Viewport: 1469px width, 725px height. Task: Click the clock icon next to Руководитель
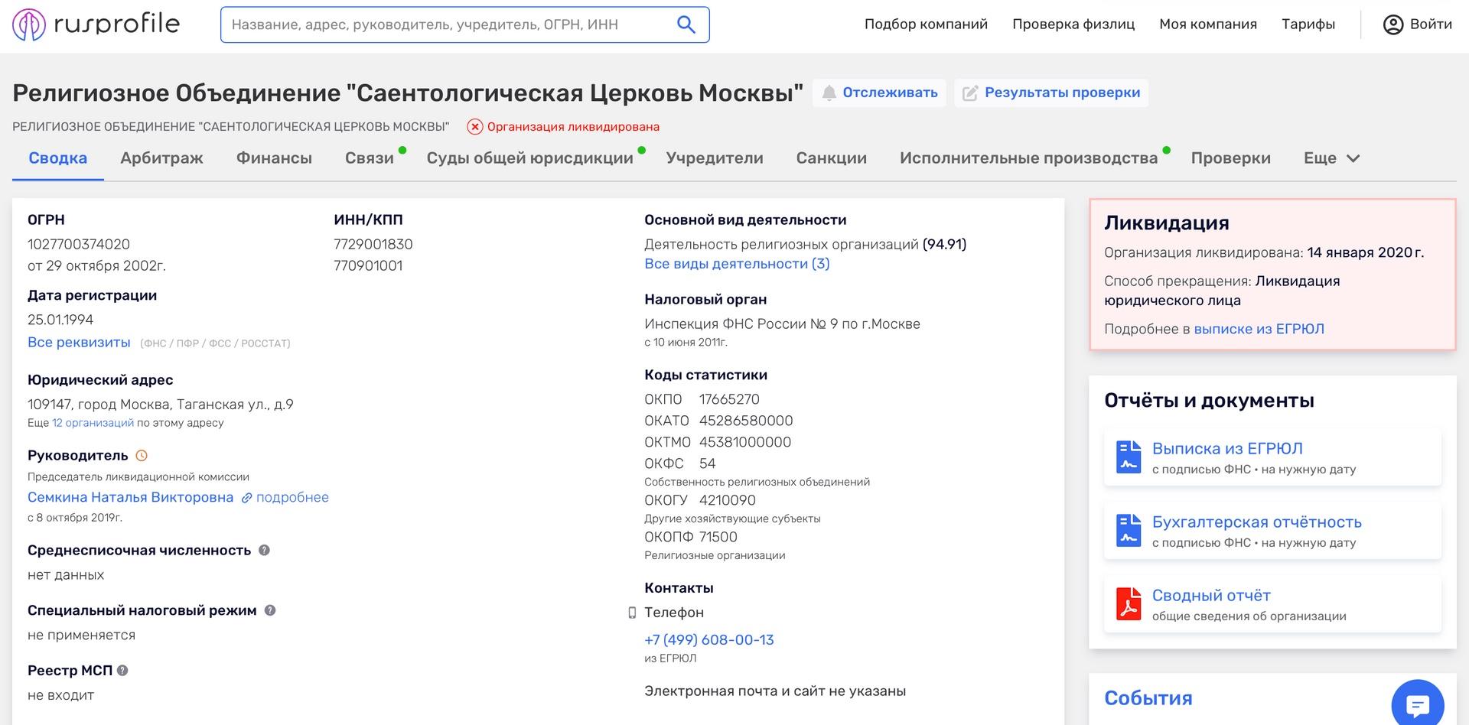pos(142,456)
